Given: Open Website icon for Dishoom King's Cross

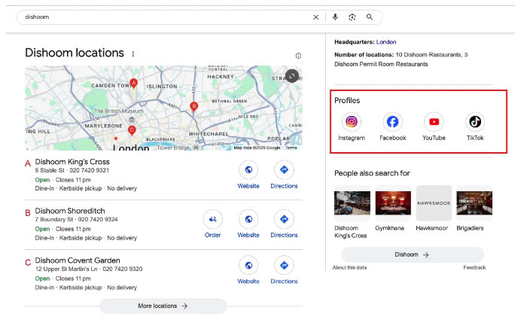Looking at the screenshot, I should coord(248,169).
